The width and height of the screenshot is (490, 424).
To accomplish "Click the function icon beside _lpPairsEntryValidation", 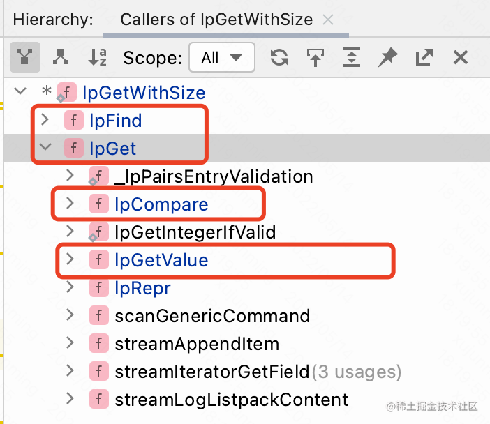I will tap(98, 176).
